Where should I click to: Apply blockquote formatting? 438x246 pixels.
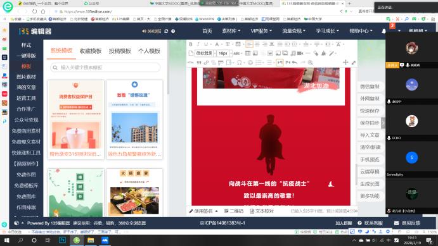point(199,63)
